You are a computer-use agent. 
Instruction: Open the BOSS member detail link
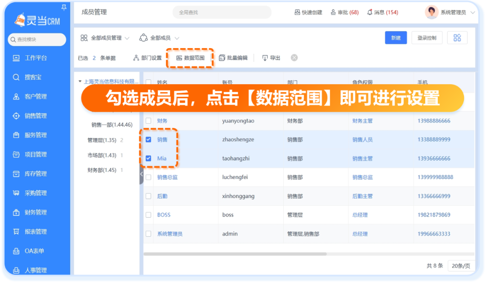point(164,215)
